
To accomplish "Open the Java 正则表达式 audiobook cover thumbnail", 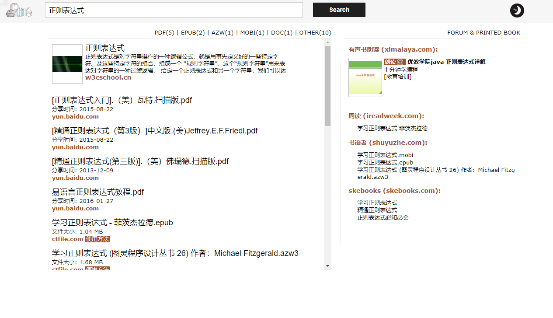I will [365, 77].
